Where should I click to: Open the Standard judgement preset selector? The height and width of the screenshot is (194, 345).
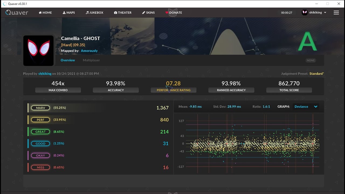tap(317, 74)
